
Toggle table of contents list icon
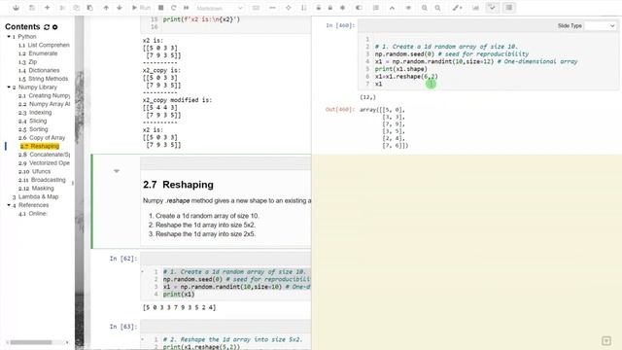tap(376, 8)
